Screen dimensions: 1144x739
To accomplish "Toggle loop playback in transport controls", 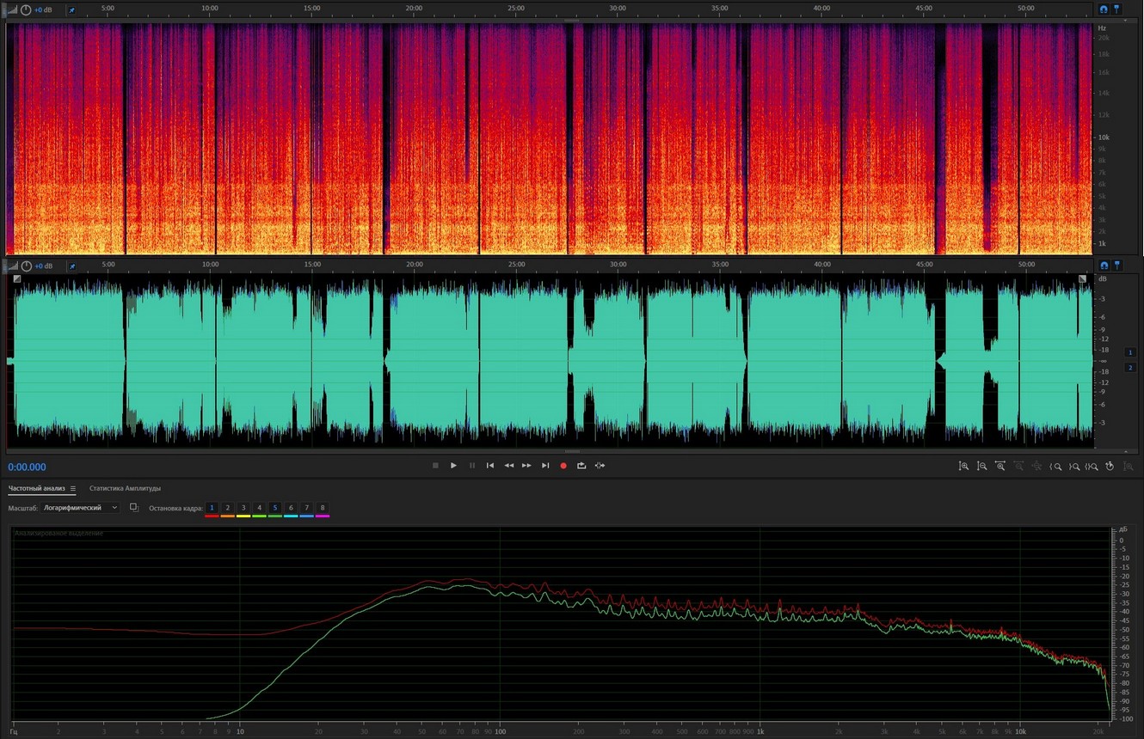I will point(581,466).
